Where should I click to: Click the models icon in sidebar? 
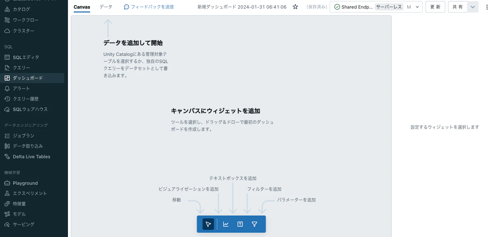[x=7, y=214]
